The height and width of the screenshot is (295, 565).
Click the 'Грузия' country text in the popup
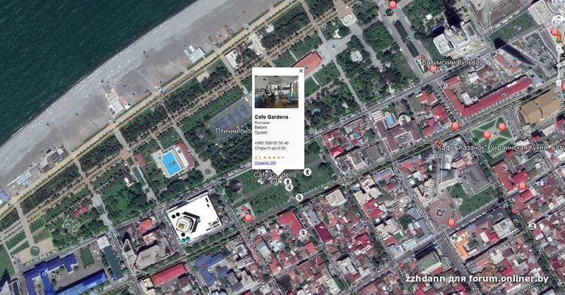click(x=261, y=133)
